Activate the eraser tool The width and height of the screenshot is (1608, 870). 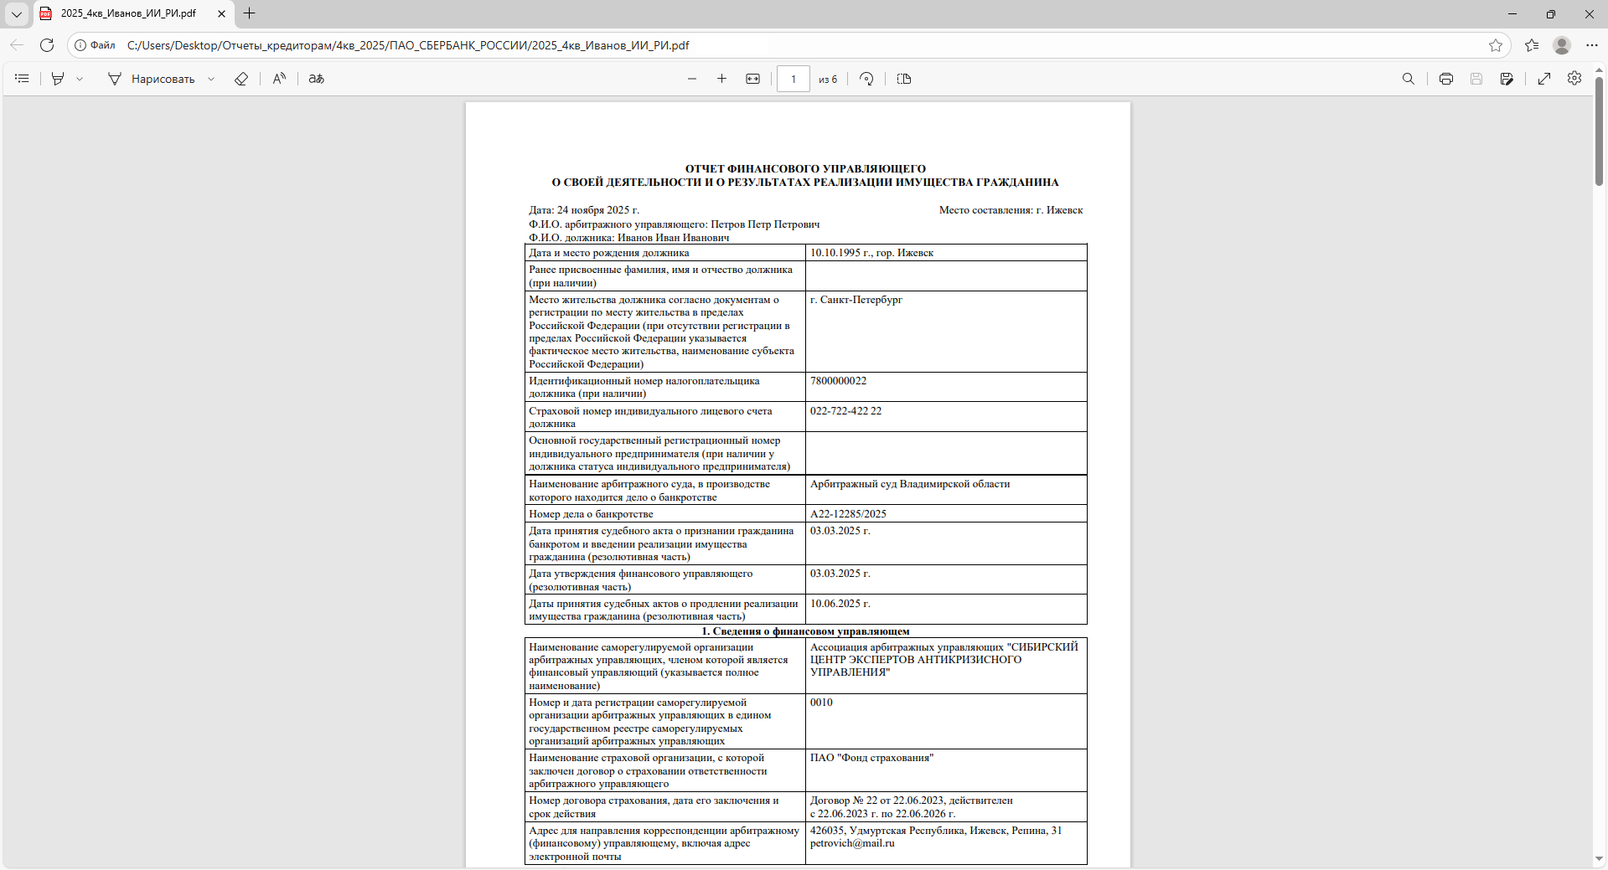[241, 79]
